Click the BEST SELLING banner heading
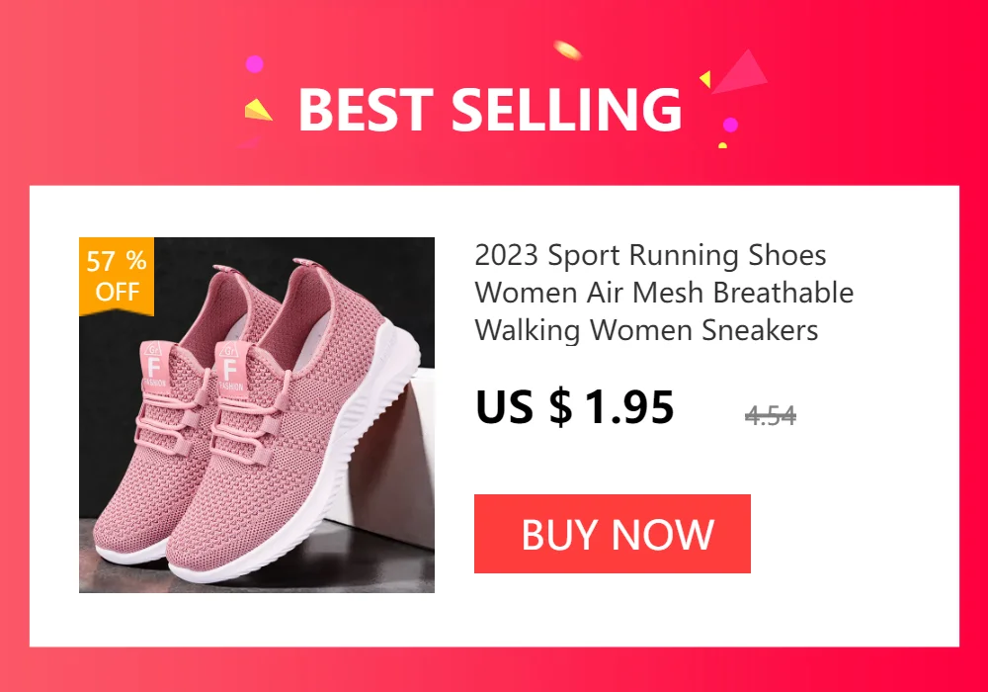Image resolution: width=988 pixels, height=692 pixels. (x=490, y=110)
